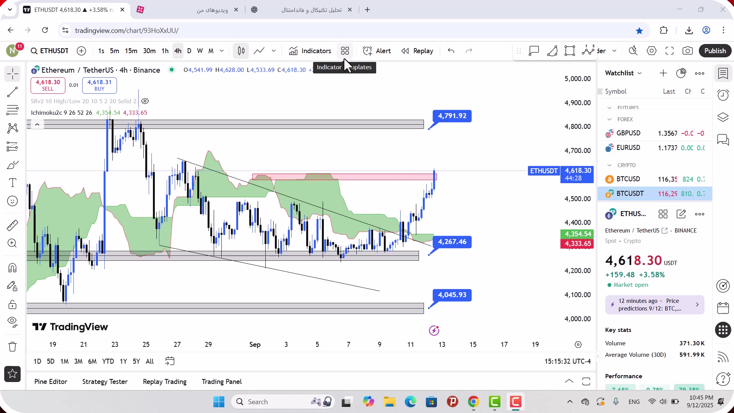Select the line chart style
The image size is (734, 413).
tap(259, 51)
